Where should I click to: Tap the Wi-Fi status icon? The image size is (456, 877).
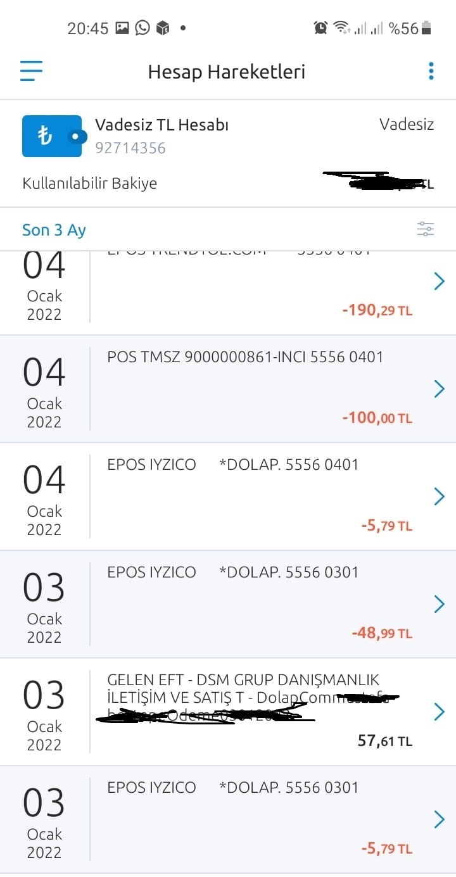(341, 28)
